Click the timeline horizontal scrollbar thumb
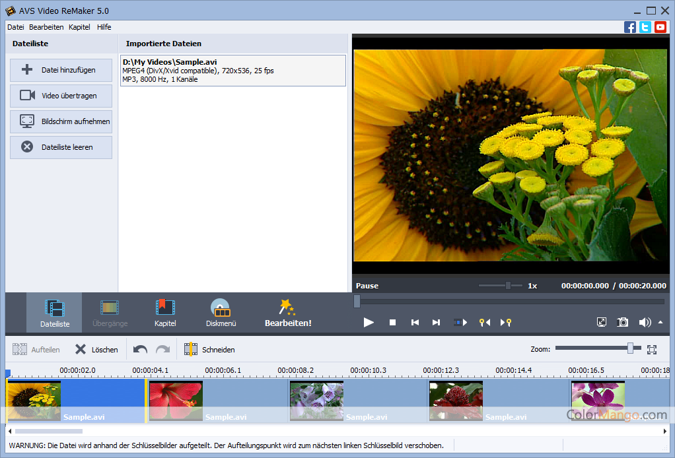Screen dimensions: 675x458 pos(49,431)
